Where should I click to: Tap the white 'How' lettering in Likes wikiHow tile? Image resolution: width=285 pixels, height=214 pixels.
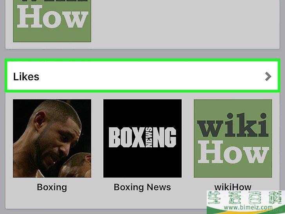tap(233, 152)
